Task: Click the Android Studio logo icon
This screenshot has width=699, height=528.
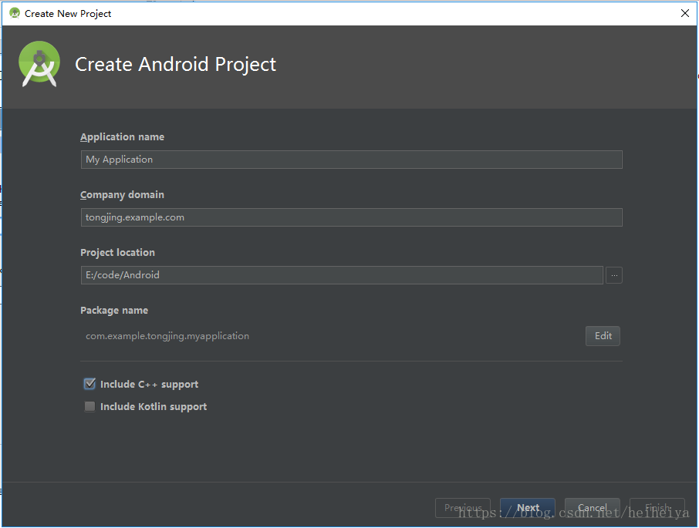Action: (x=38, y=64)
